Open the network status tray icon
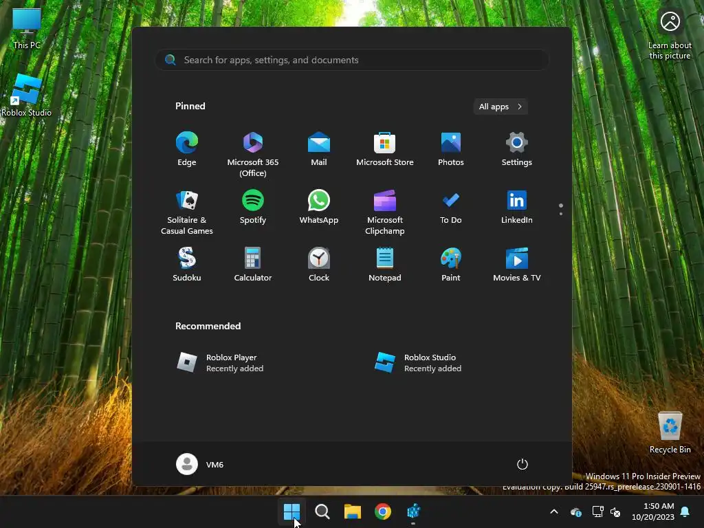This screenshot has width=704, height=528. [597, 511]
